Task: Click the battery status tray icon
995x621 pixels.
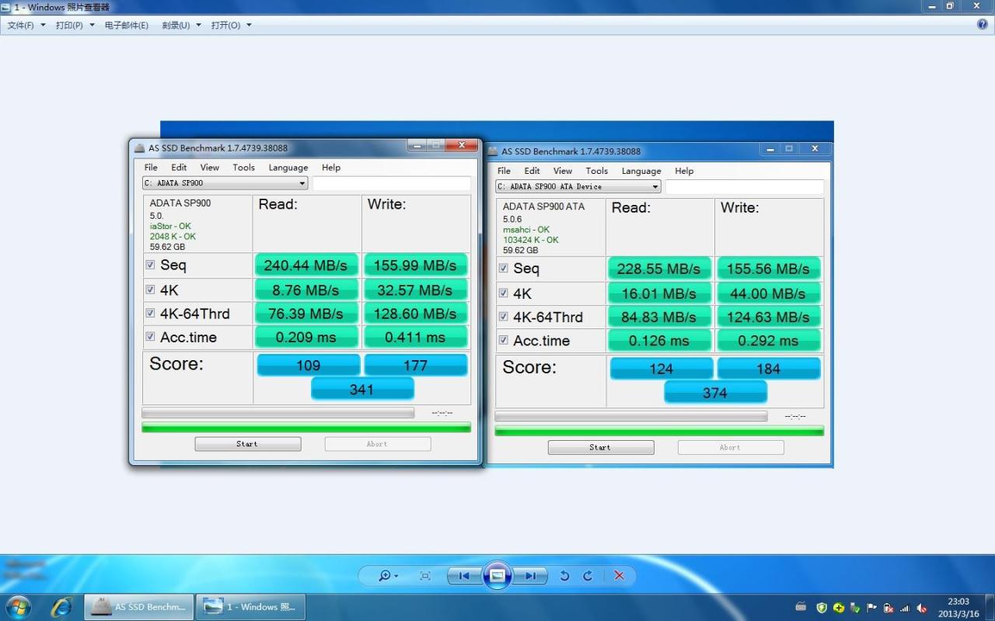Action: pyautogui.click(x=888, y=608)
